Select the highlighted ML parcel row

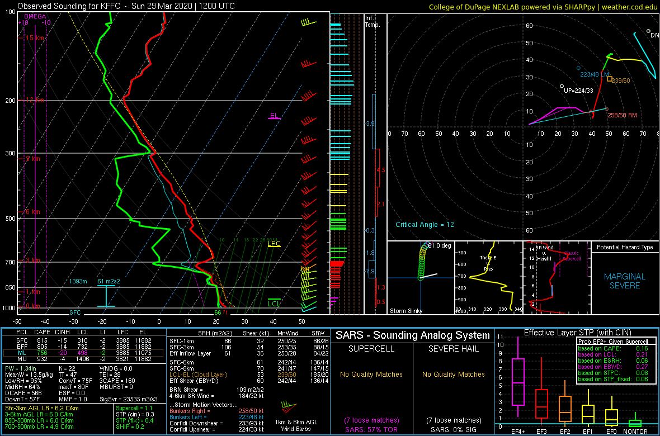coord(84,352)
